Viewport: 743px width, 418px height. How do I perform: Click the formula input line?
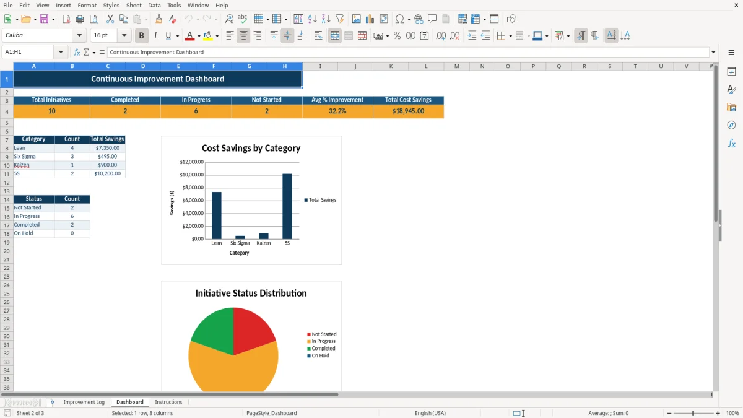(x=408, y=53)
